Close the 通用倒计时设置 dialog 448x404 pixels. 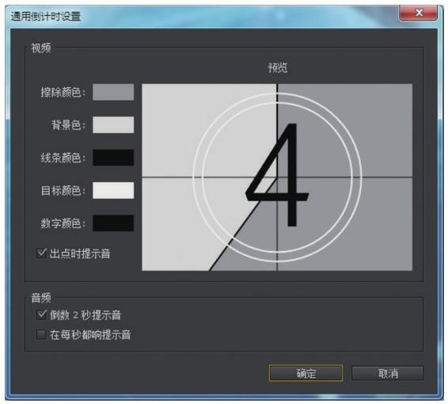pos(418,13)
